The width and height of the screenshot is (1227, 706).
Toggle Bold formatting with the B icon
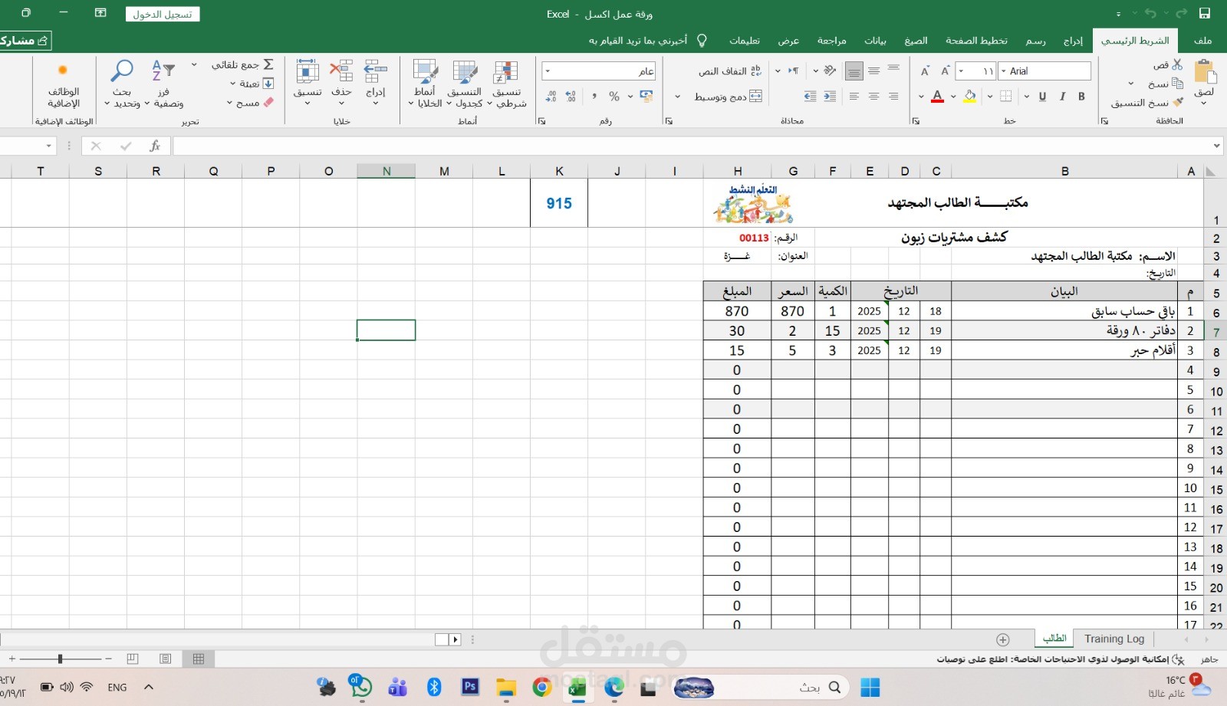[x=1081, y=97]
